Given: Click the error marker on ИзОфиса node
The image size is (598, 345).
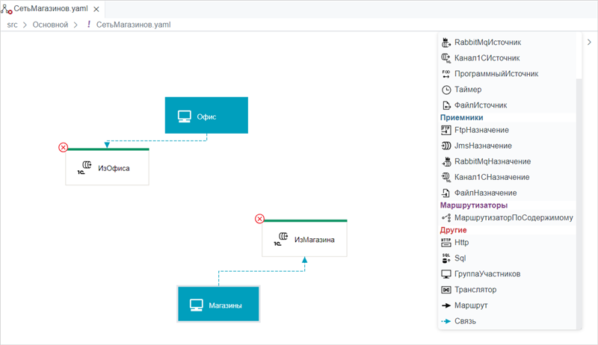Looking at the screenshot, I should coord(64,147).
